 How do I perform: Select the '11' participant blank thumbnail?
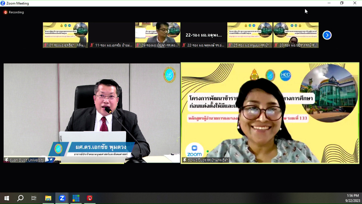tap(112, 35)
